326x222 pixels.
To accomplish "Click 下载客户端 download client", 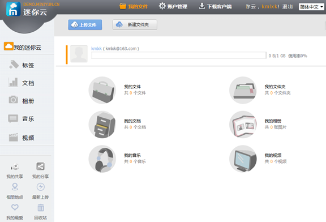I will tap(215, 6).
